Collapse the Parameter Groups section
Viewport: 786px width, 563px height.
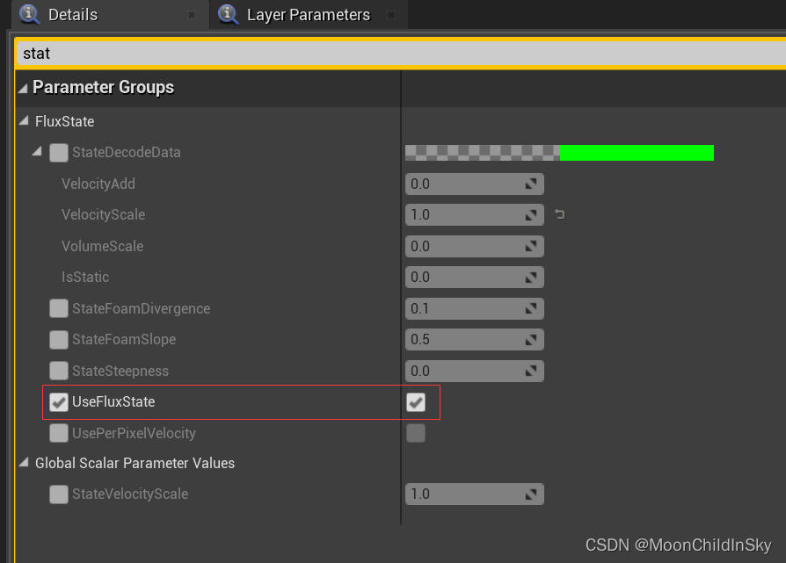pos(23,89)
